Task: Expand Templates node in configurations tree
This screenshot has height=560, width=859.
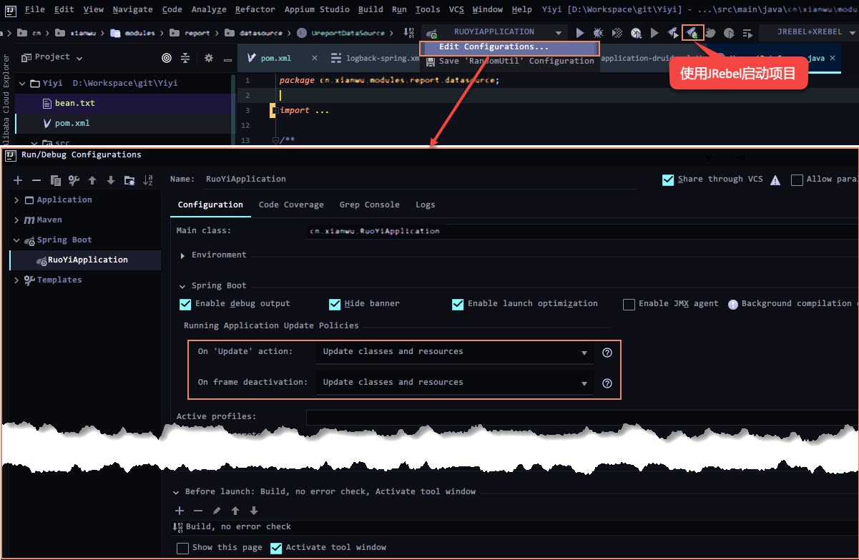Action: click(16, 280)
